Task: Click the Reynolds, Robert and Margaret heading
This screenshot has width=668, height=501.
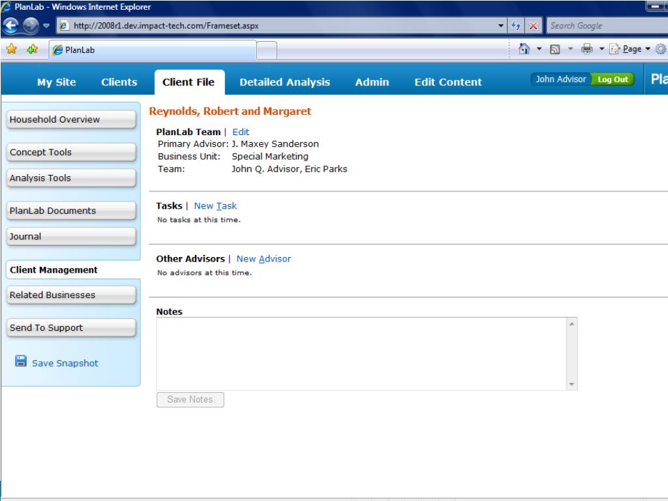Action: [230, 111]
